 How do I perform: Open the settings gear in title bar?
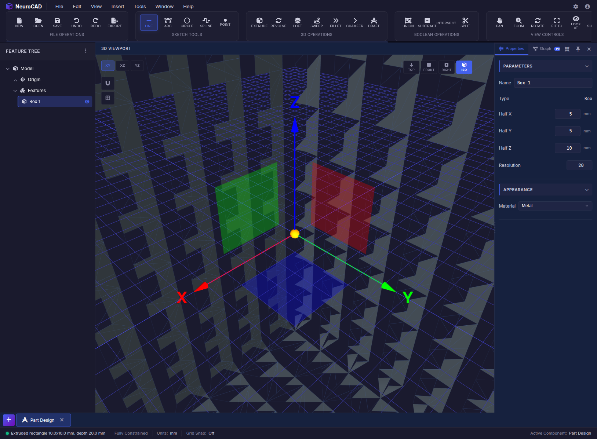point(575,6)
